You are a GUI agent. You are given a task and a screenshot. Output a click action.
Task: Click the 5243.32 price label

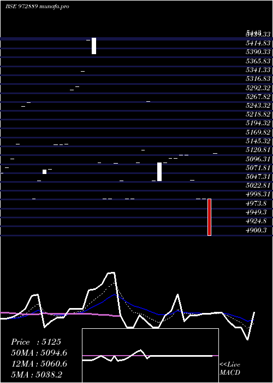258,106
